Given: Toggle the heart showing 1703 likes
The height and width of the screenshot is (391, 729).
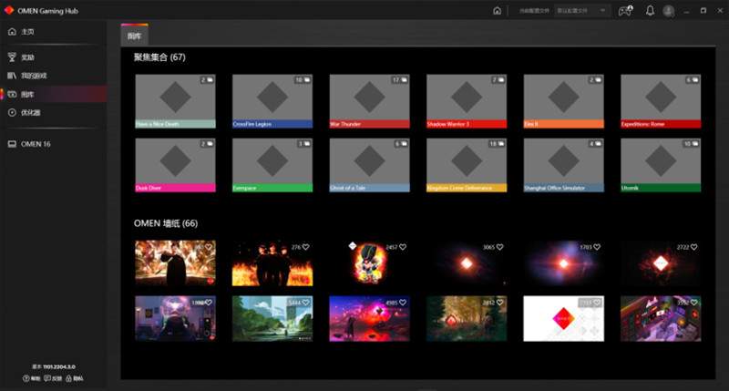Looking at the screenshot, I should 597,247.
